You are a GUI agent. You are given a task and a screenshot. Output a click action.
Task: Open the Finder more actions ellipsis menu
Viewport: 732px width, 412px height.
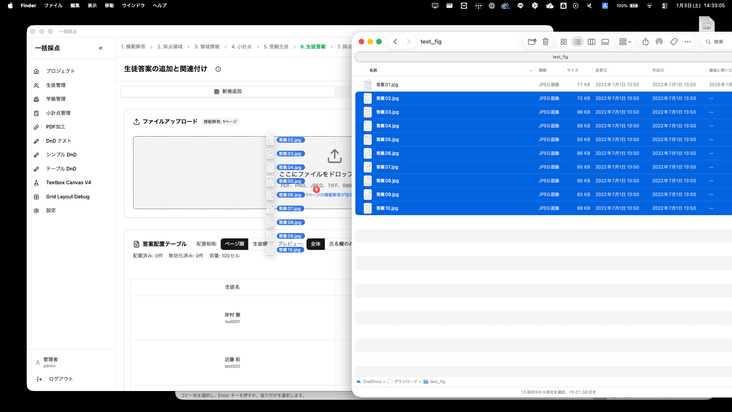pyautogui.click(x=687, y=42)
